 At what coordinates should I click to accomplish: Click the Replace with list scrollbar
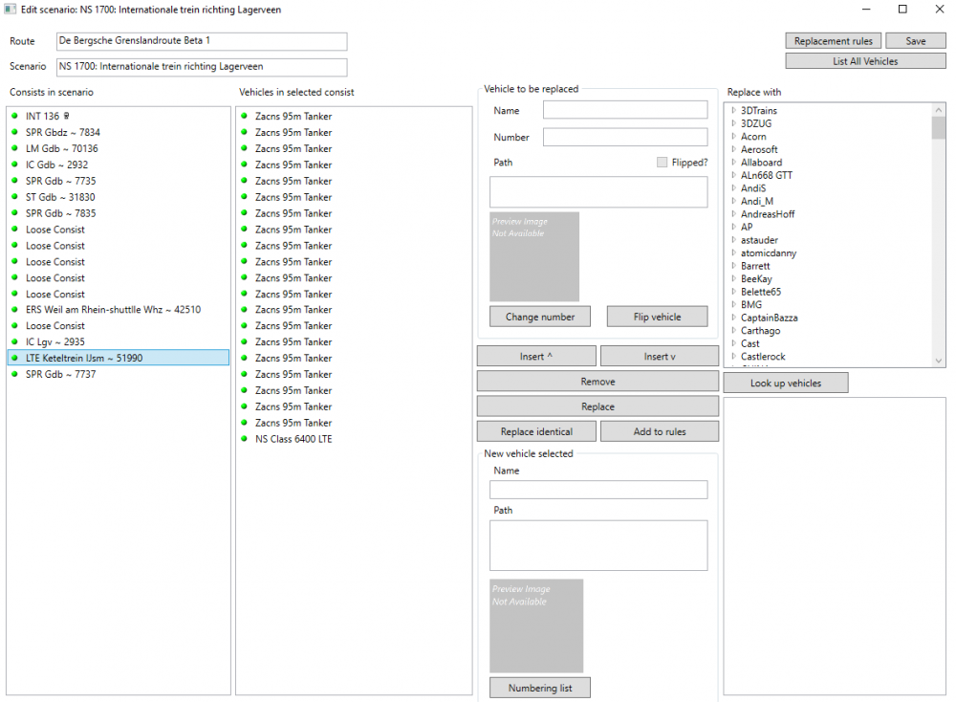(x=938, y=234)
